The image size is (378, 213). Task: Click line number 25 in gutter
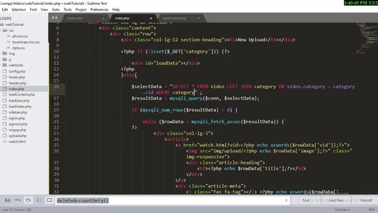[56, 145]
